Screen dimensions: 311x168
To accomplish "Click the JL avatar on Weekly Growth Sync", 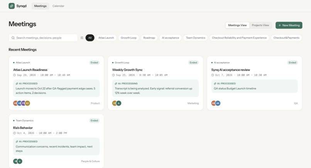I will 118,103.
